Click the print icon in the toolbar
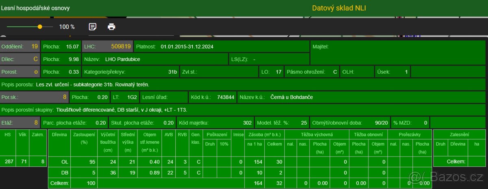 (x=111, y=27)
